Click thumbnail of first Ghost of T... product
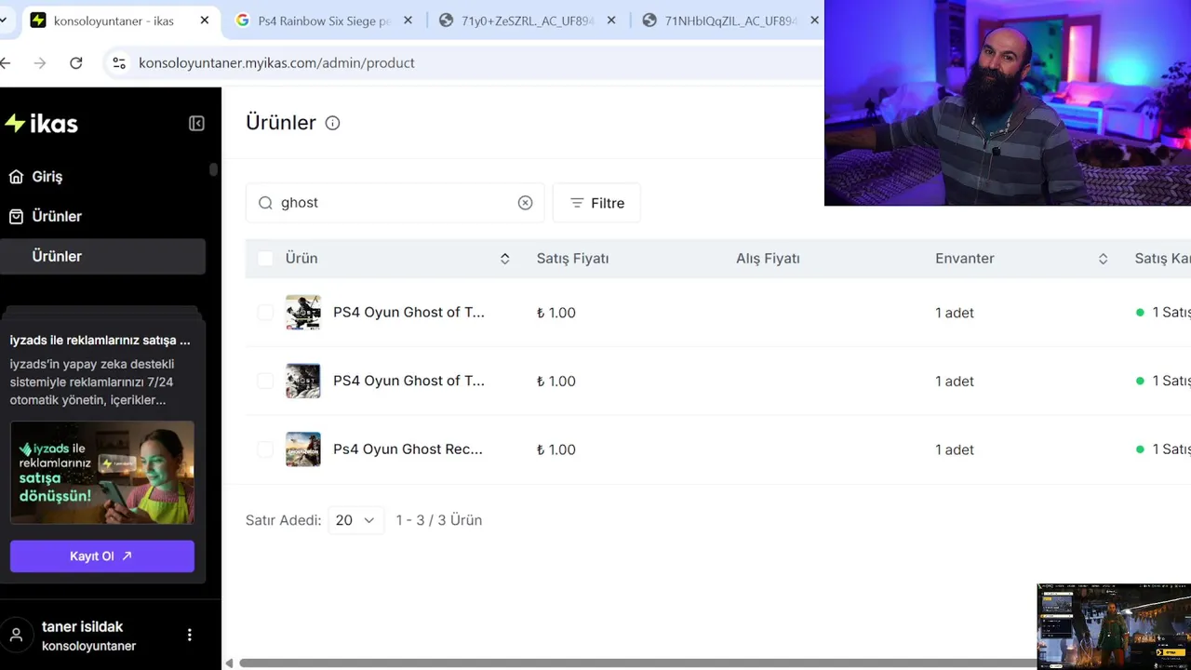1191x670 pixels. click(303, 313)
